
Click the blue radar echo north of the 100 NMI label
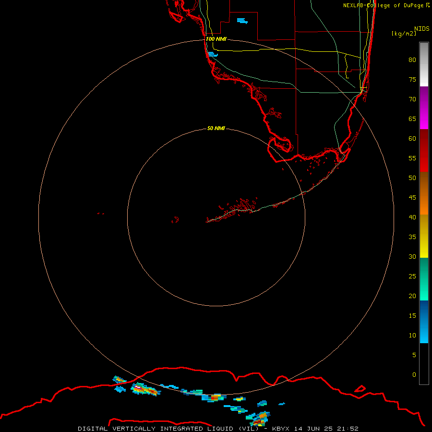coord(242,21)
